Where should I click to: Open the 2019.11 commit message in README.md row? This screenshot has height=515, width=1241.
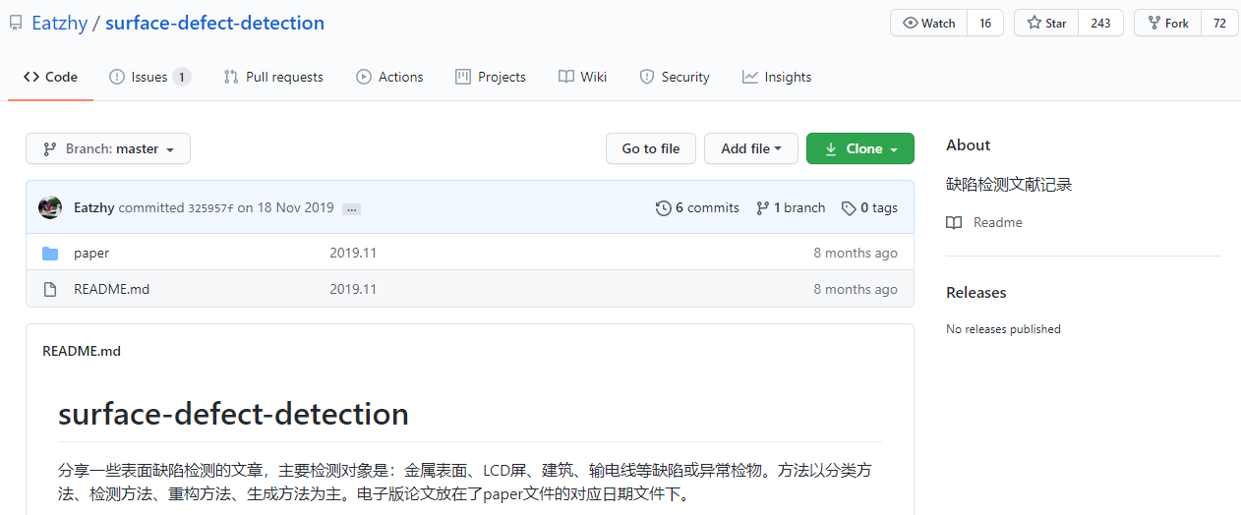[x=353, y=289]
